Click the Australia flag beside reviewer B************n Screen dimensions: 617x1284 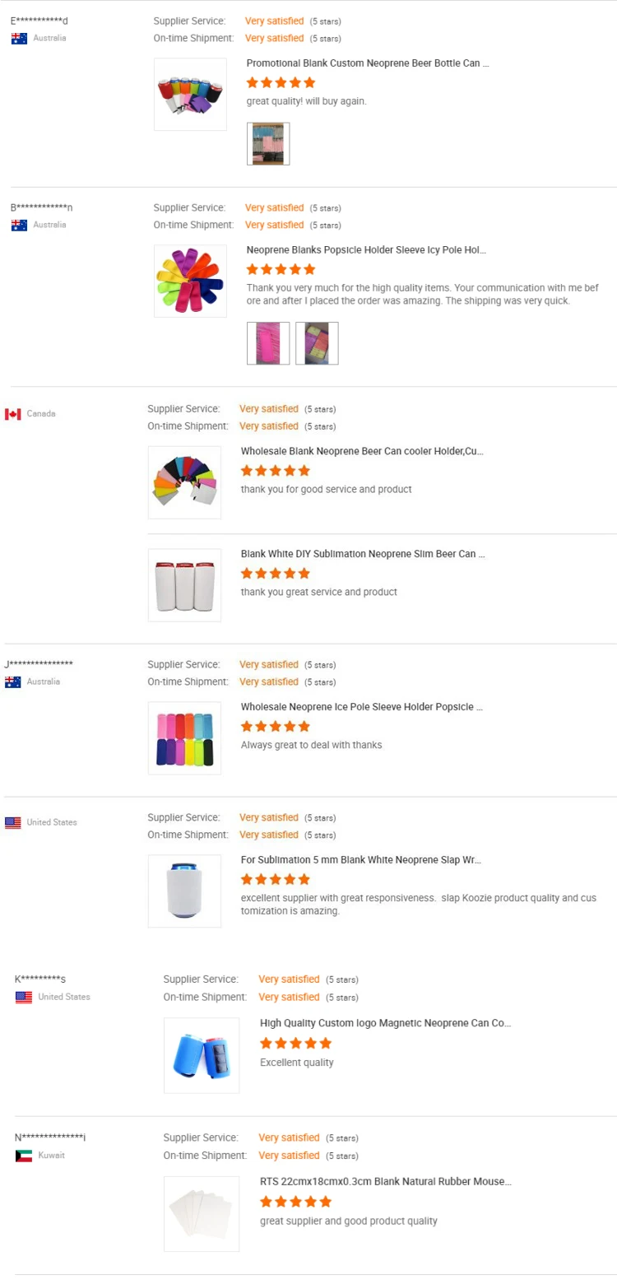point(19,225)
